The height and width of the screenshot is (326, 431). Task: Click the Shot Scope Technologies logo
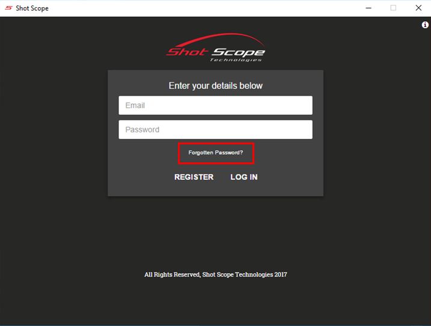(x=216, y=48)
